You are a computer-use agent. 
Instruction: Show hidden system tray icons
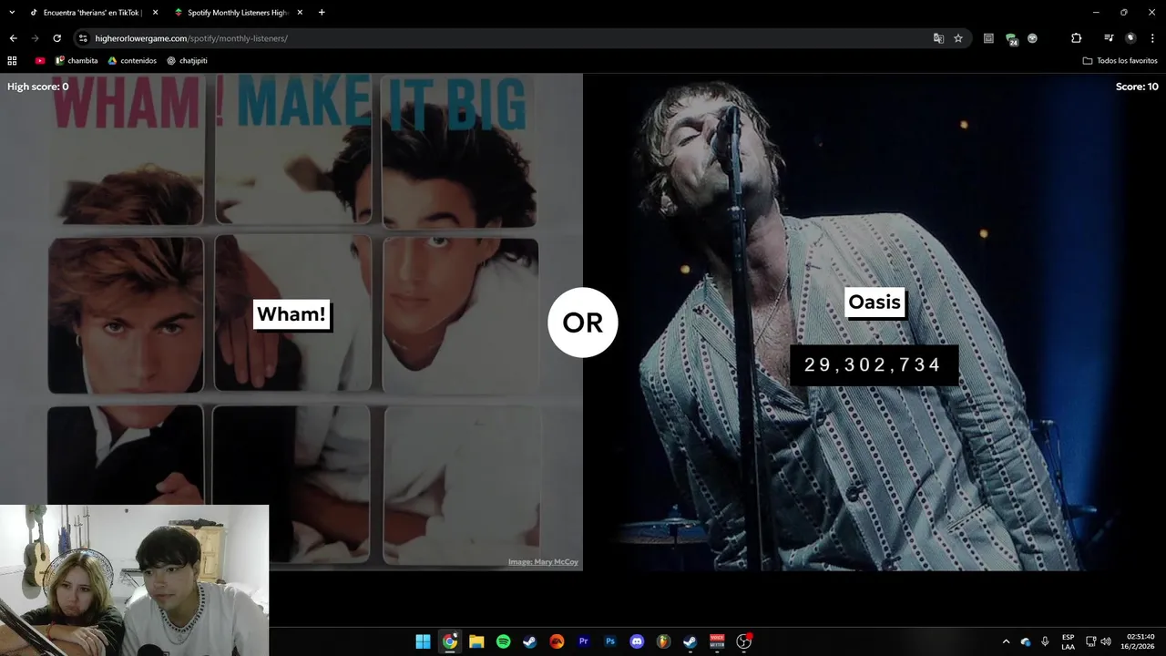pos(1006,641)
